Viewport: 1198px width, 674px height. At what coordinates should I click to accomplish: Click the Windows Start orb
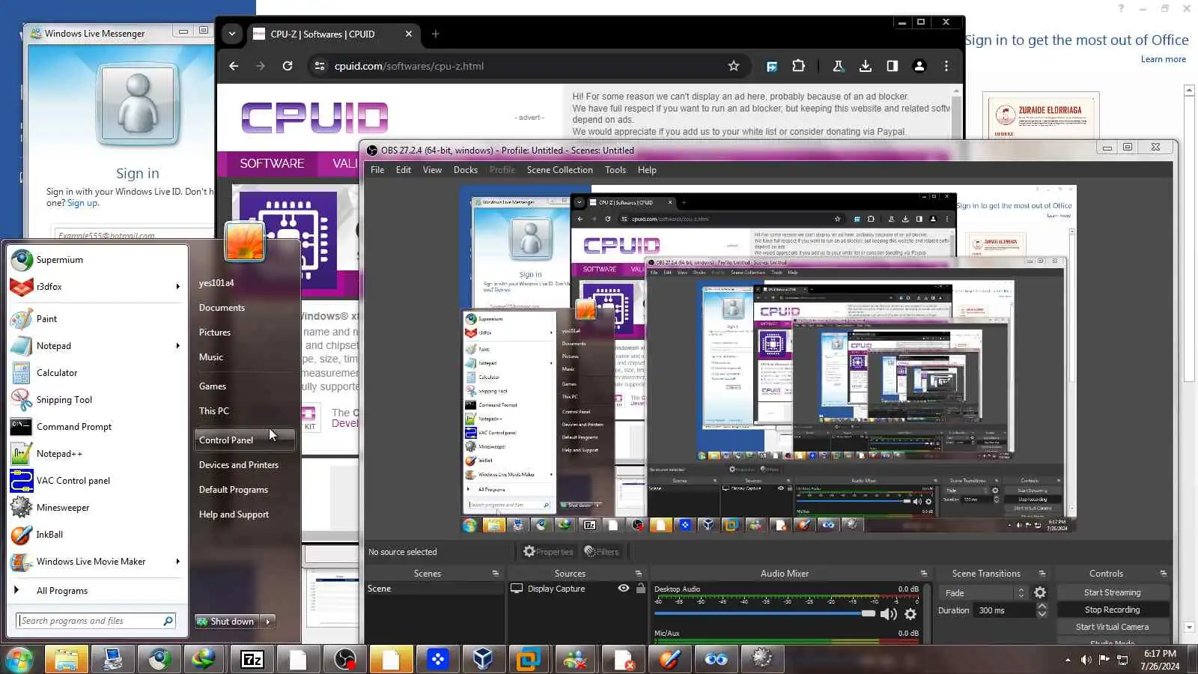click(19, 660)
